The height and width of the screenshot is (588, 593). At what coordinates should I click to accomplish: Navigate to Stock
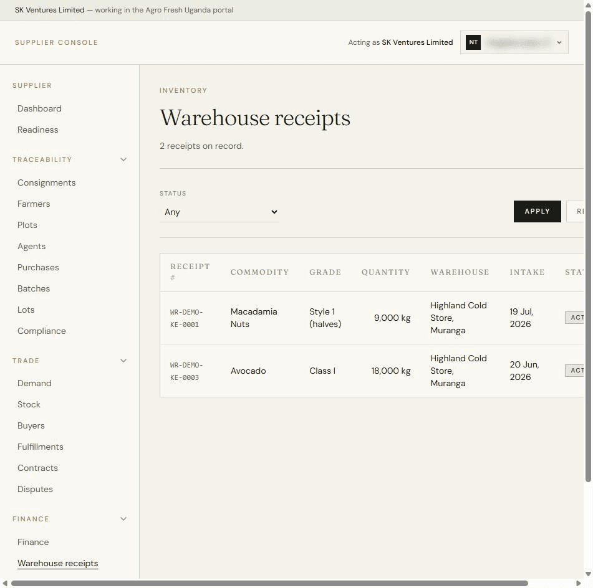[x=29, y=404]
